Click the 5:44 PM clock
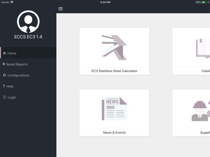Viewport: 210px width, 157px height. [105, 2]
